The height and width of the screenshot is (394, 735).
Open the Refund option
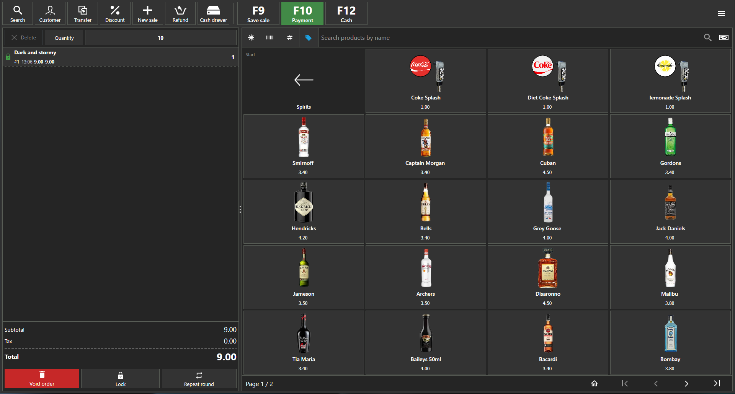coord(180,14)
